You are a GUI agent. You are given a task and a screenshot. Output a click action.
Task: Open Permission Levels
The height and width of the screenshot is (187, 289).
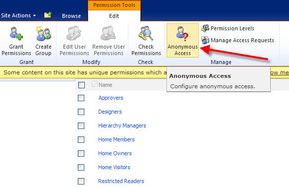tap(228, 28)
